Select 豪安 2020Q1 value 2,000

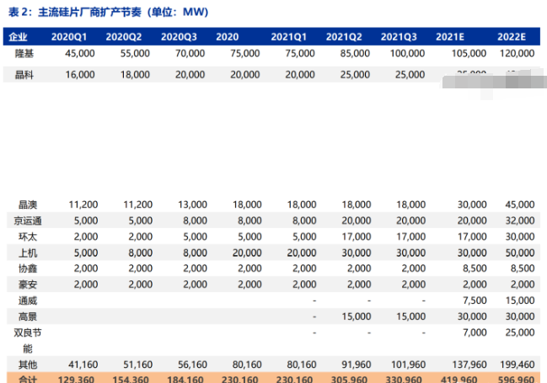click(x=86, y=285)
